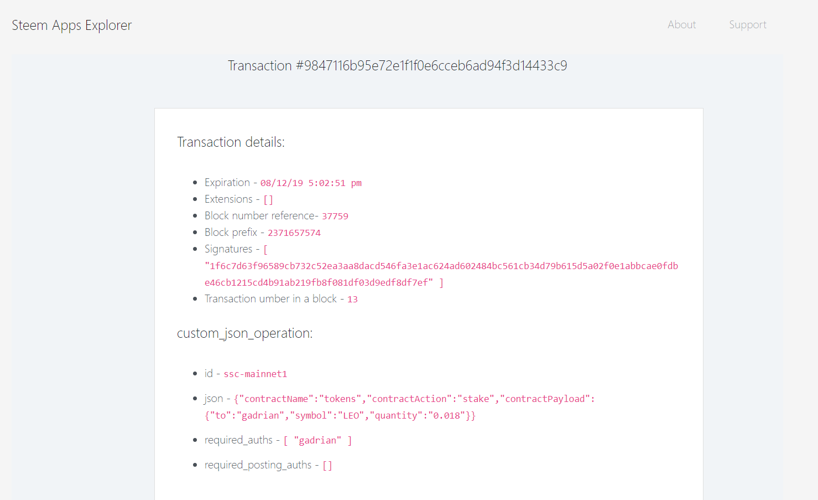The width and height of the screenshot is (818, 500).
Task: Click the empty required_posting_auths brackets
Action: (x=327, y=466)
